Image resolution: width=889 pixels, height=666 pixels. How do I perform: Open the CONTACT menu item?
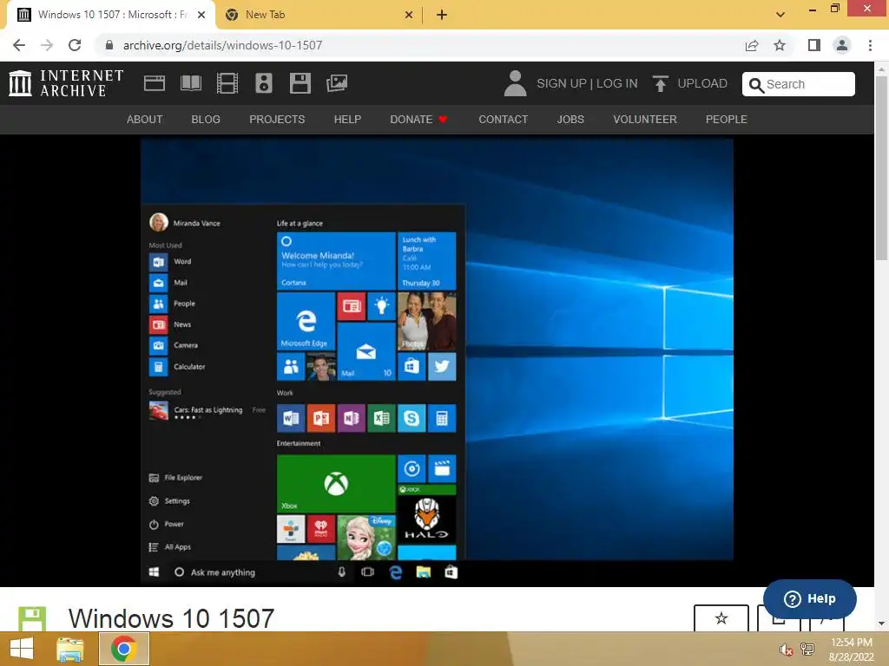click(x=503, y=120)
